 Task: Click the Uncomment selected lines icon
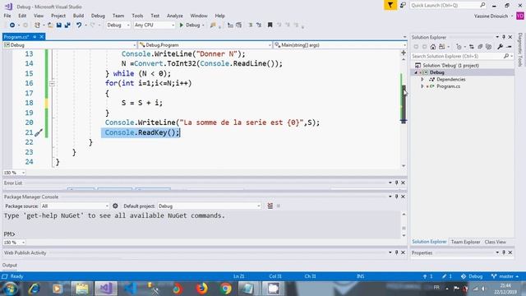[259, 25]
